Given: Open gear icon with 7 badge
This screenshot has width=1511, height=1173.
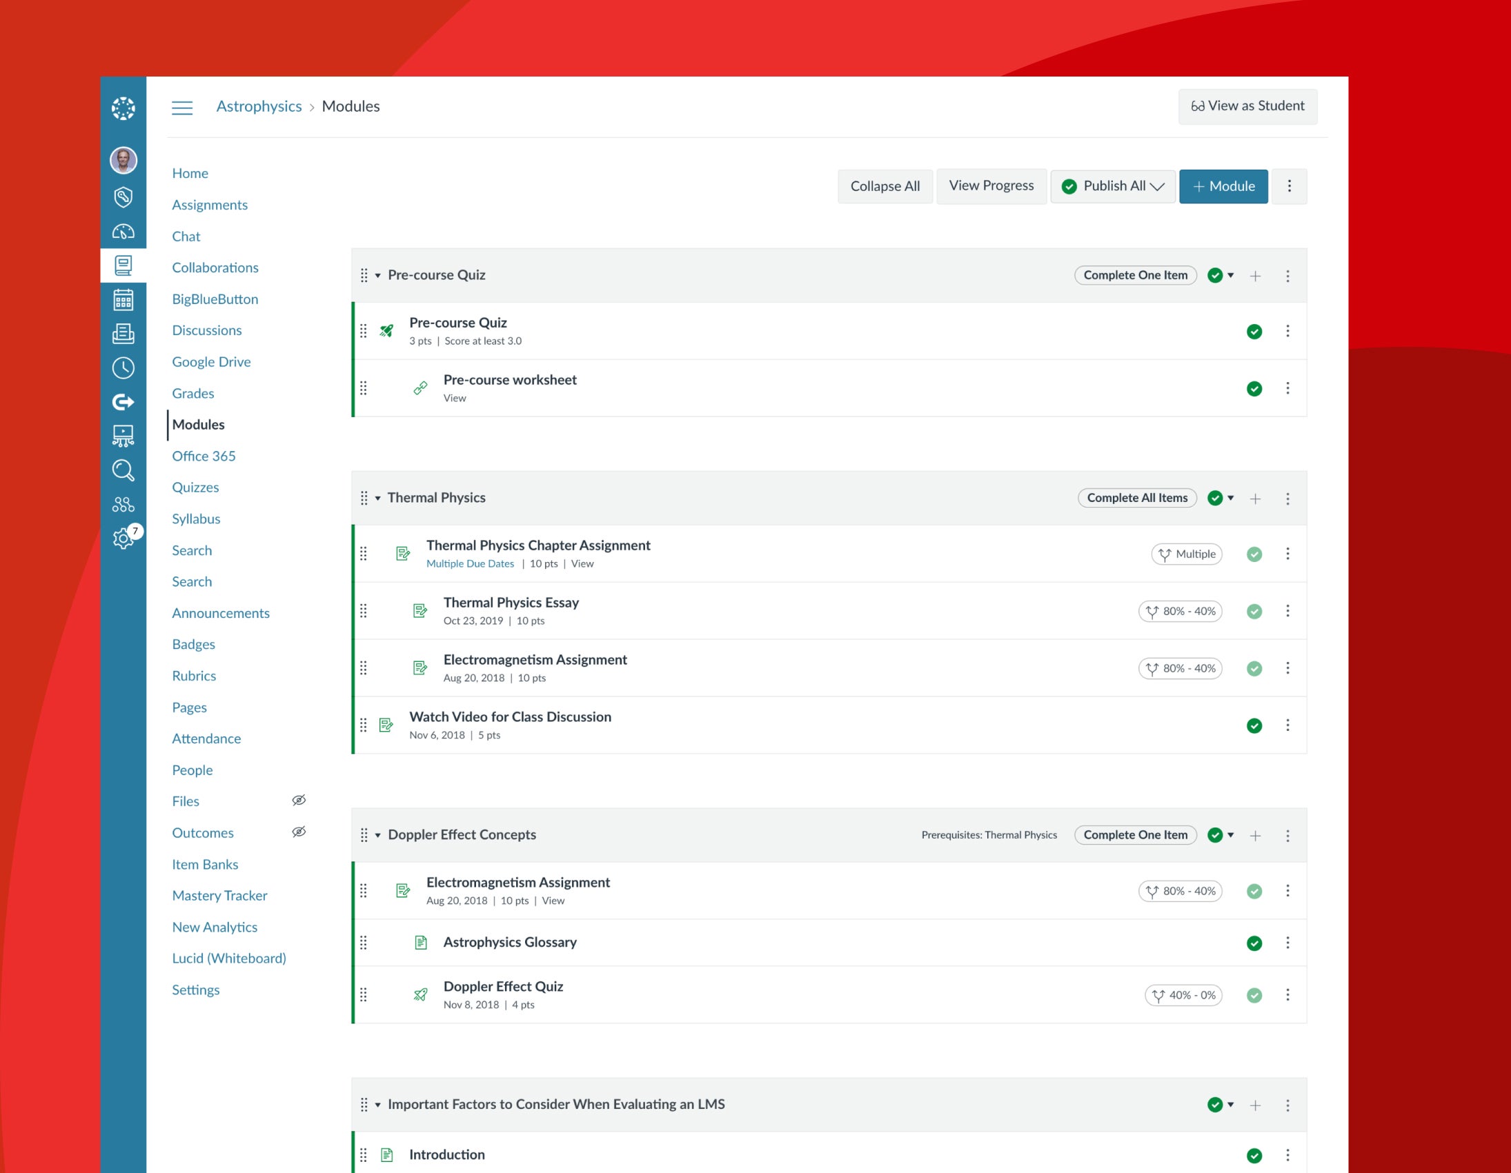Looking at the screenshot, I should (123, 538).
